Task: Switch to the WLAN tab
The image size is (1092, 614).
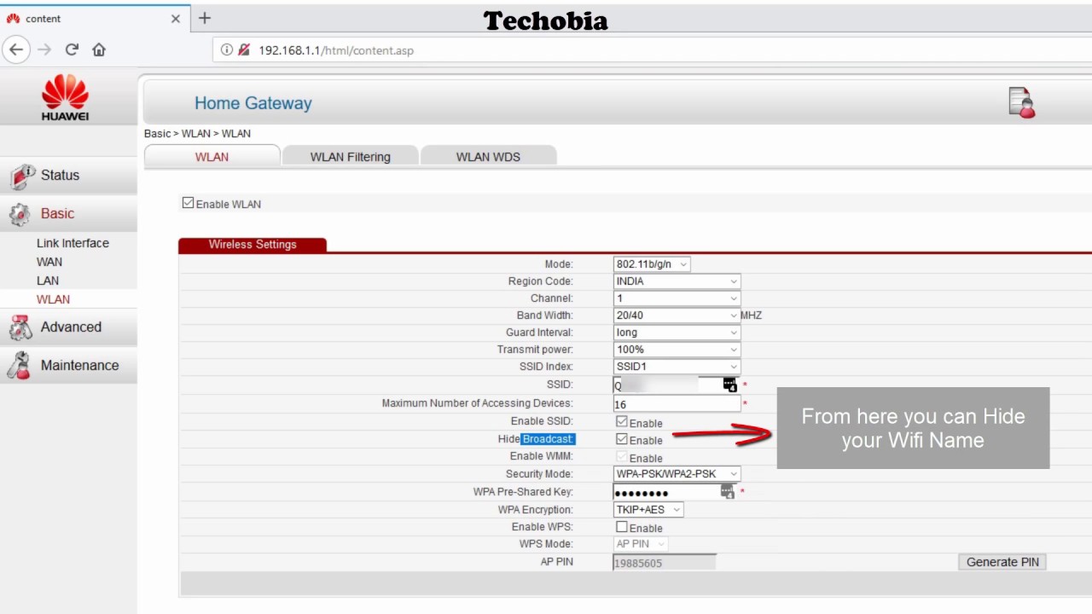Action: pos(212,156)
